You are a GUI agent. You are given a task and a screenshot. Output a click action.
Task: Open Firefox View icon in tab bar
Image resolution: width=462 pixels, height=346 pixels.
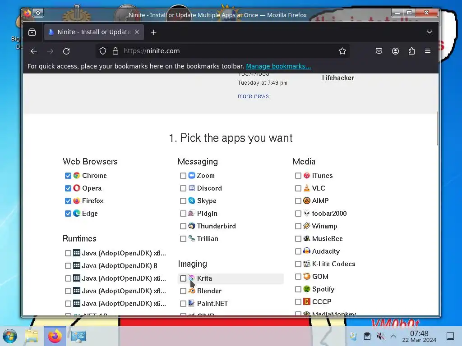pyautogui.click(x=32, y=32)
